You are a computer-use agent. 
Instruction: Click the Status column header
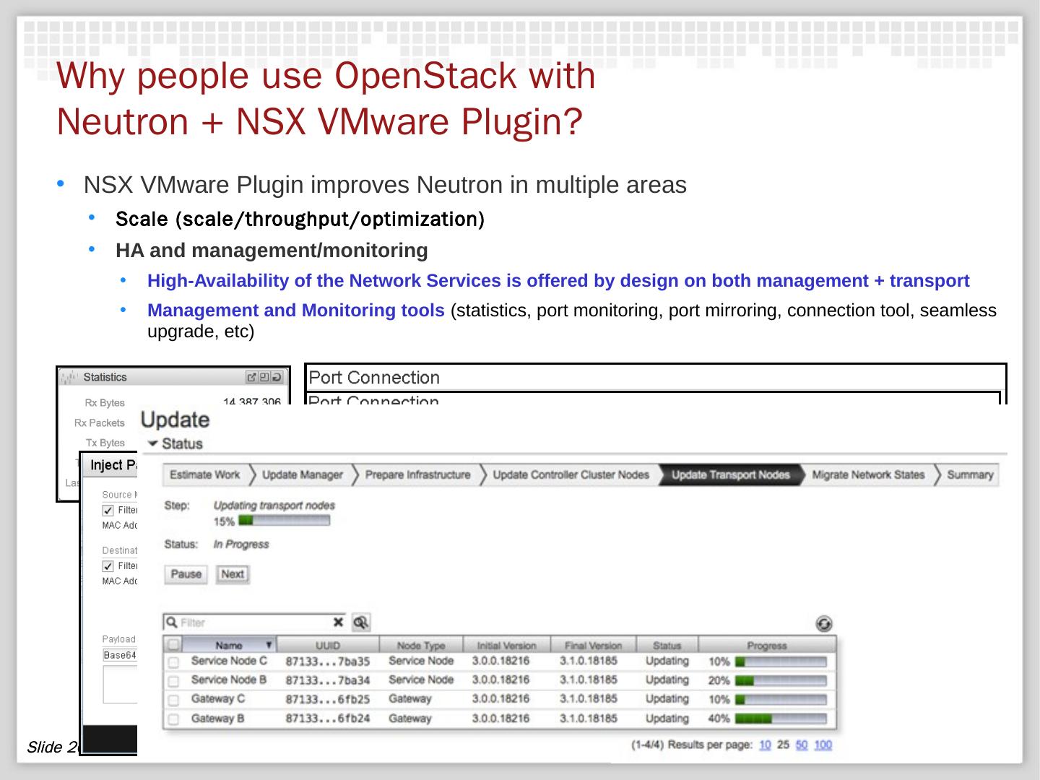(x=667, y=645)
